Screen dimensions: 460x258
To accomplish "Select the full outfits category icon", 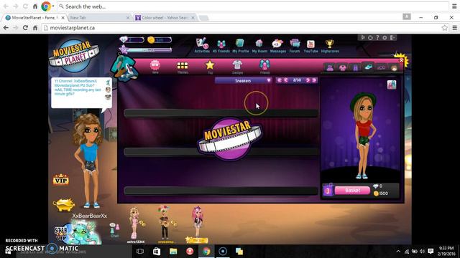I will pos(330,68).
